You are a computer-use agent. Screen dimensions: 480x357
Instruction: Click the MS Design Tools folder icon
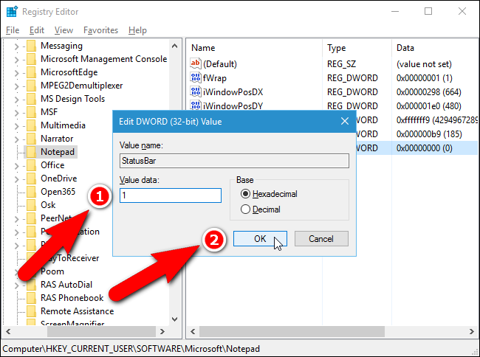[x=31, y=99]
